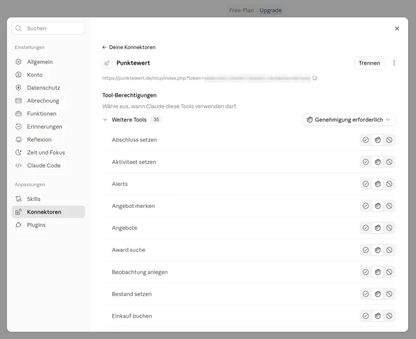
Task: Block the Beobachtung anlegen tool
Action: pyautogui.click(x=389, y=272)
